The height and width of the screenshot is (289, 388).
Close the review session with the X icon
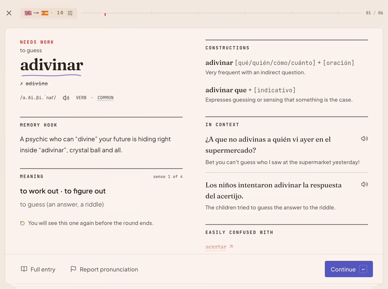[x=9, y=13]
